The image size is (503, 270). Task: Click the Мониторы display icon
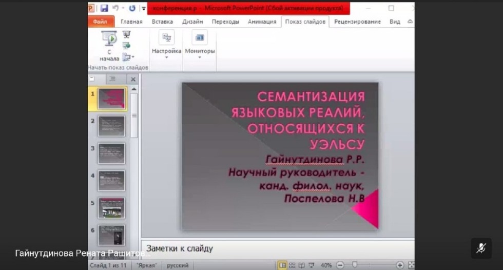200,38
